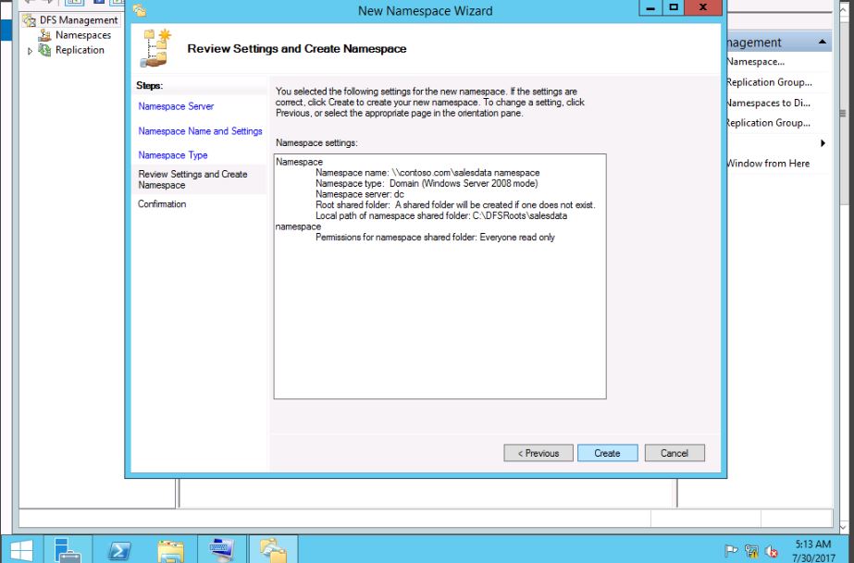854x563 pixels.
Task: Cancel the New Namespace Wizard
Action: [675, 453]
